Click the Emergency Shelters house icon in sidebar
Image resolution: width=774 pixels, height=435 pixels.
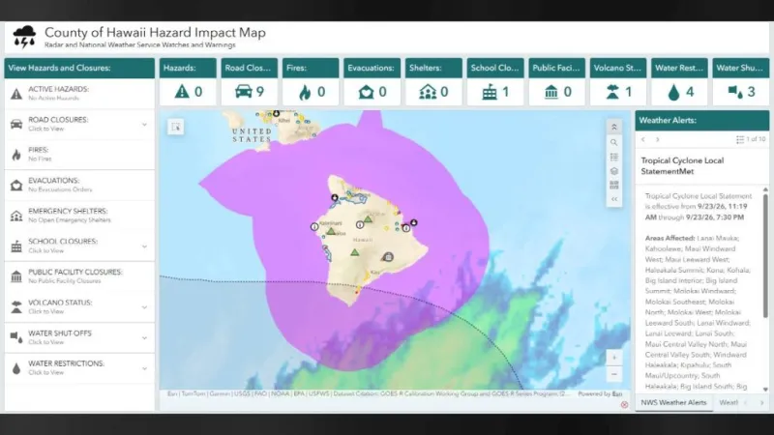pyautogui.click(x=16, y=216)
